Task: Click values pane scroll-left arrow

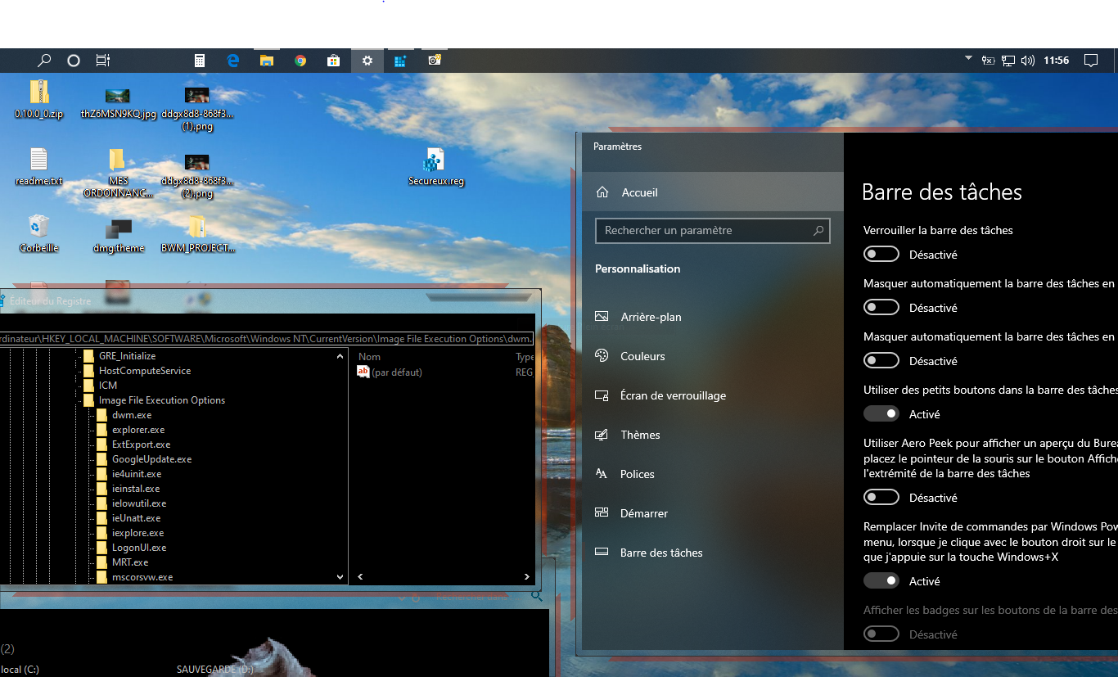Action: click(x=359, y=577)
